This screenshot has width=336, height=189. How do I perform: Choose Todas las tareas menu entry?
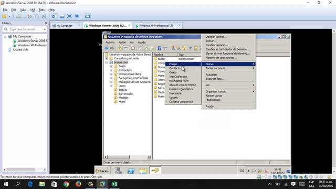(228, 68)
